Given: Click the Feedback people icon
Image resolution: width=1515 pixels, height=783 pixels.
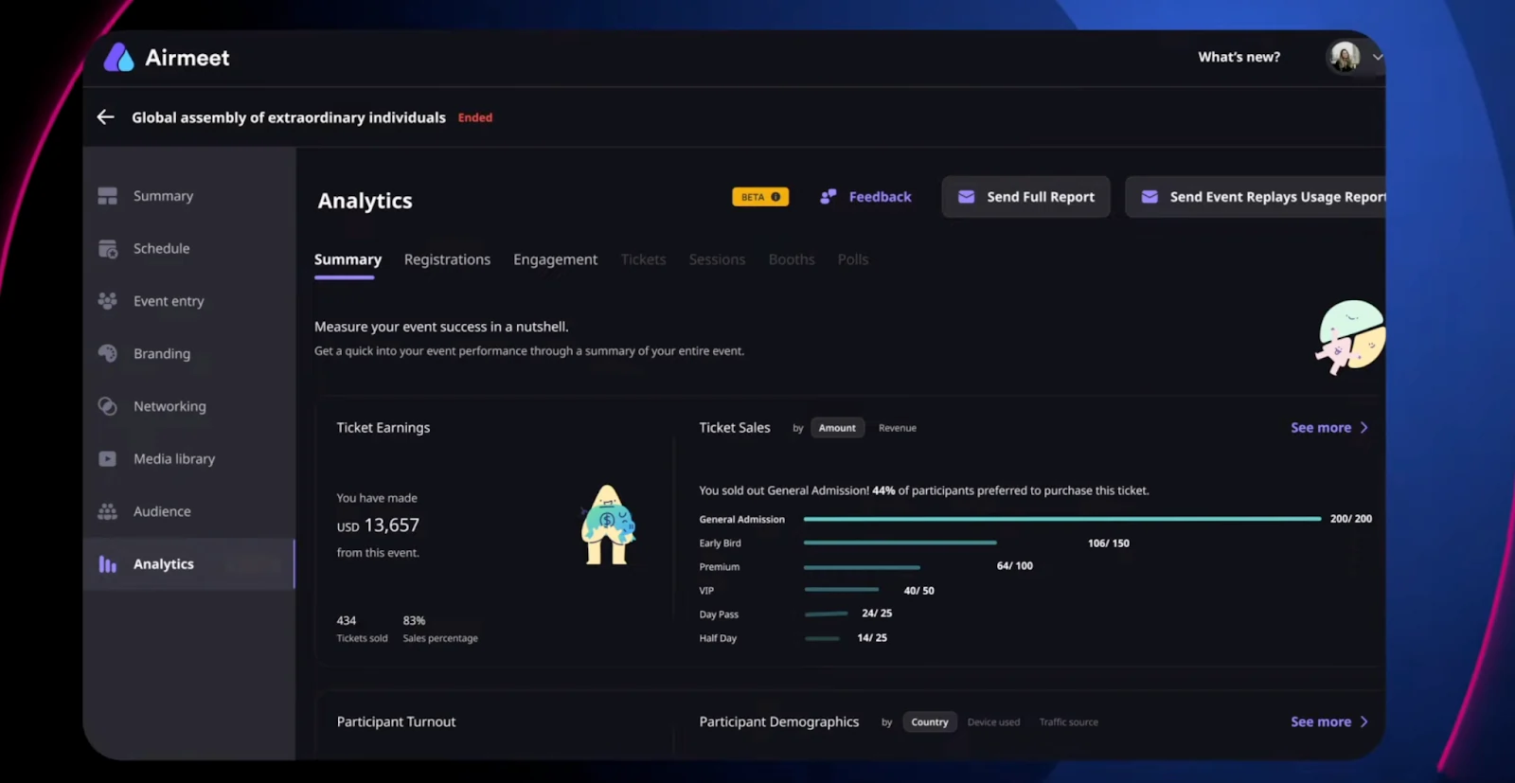Looking at the screenshot, I should (828, 196).
